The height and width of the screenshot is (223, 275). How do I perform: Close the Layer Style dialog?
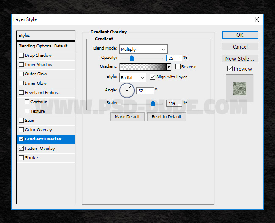tap(256, 19)
